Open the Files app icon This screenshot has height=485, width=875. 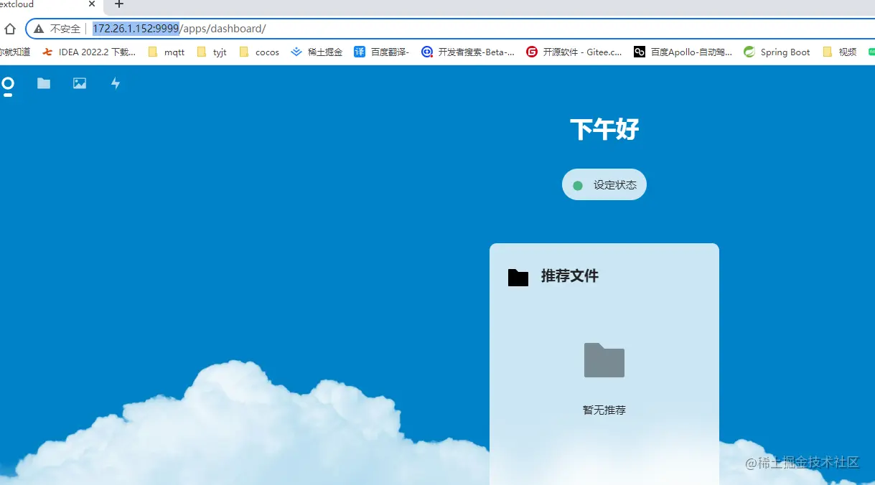(44, 83)
